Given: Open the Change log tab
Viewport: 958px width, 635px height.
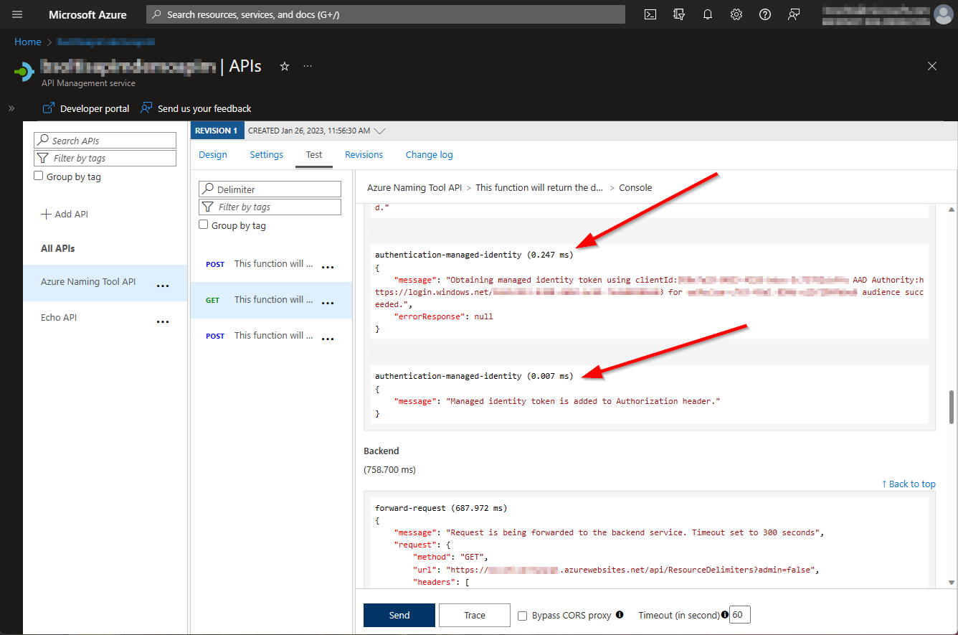Looking at the screenshot, I should tap(429, 154).
